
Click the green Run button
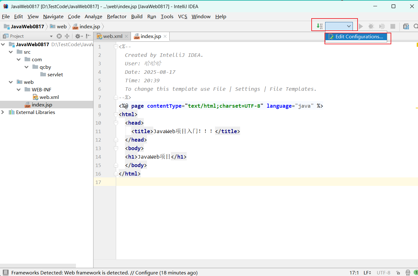point(361,26)
